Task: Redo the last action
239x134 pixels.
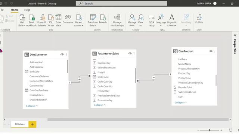Action: [x=12, y=3]
